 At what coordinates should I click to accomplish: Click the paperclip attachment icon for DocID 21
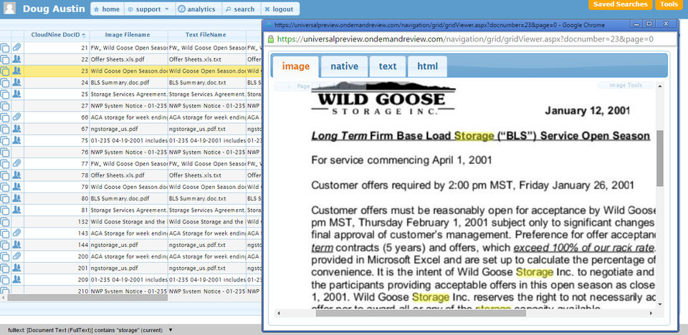tap(16, 47)
